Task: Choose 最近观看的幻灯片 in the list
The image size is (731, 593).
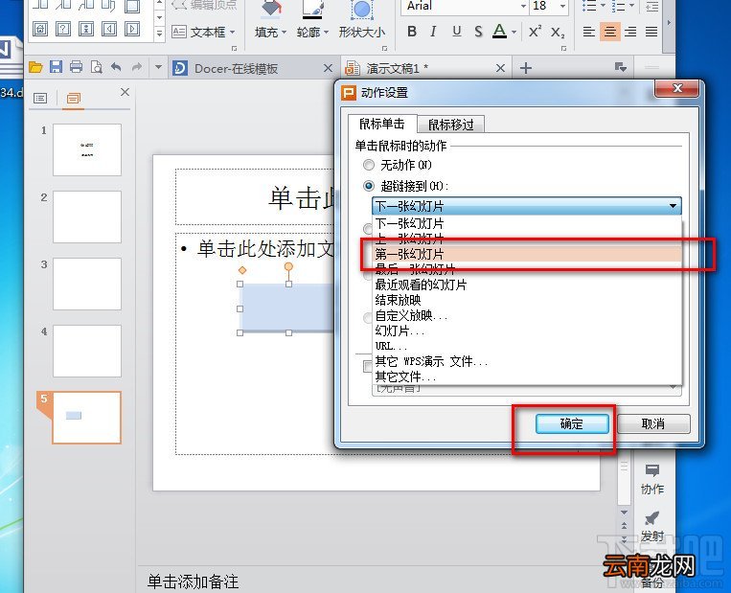Action: (x=527, y=285)
